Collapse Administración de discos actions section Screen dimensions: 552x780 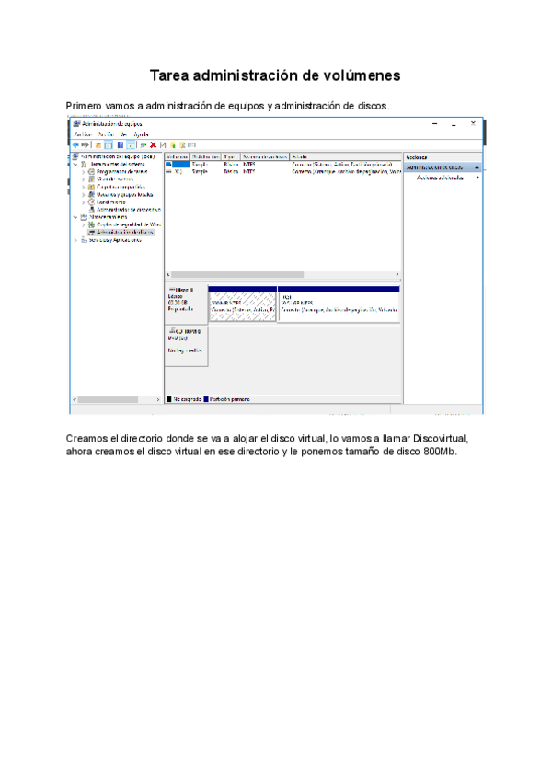pos(477,167)
